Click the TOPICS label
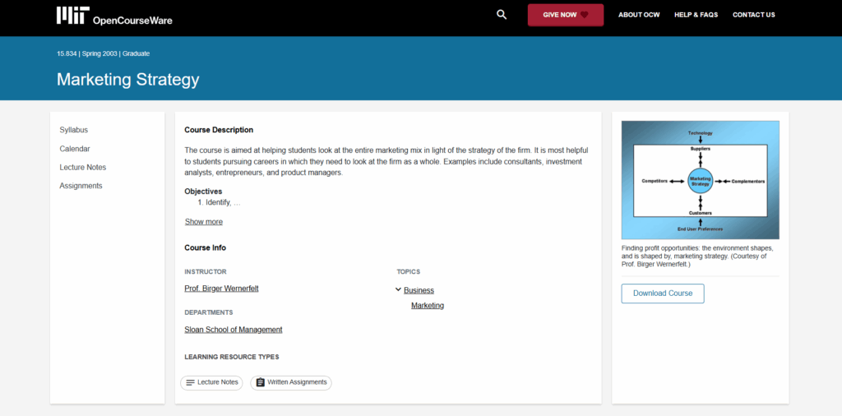 pyautogui.click(x=408, y=271)
